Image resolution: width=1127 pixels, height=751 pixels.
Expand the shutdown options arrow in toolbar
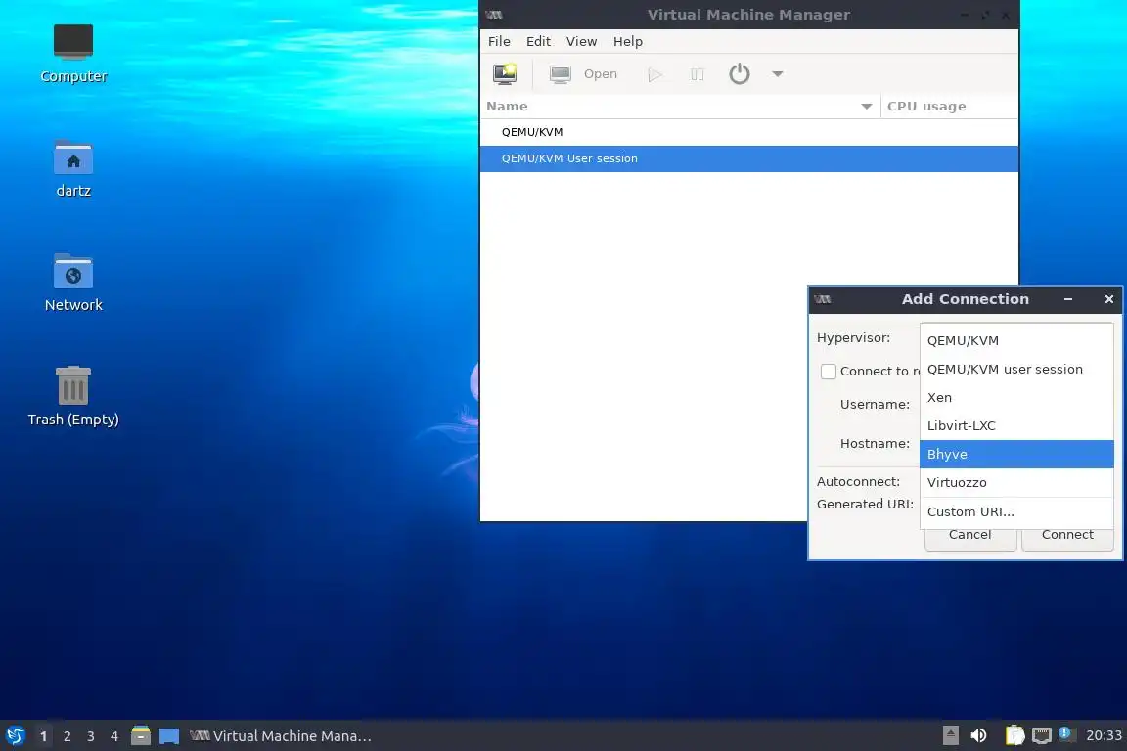pos(777,74)
